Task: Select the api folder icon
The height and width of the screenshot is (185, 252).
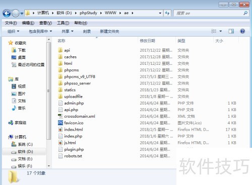Action: click(60, 50)
